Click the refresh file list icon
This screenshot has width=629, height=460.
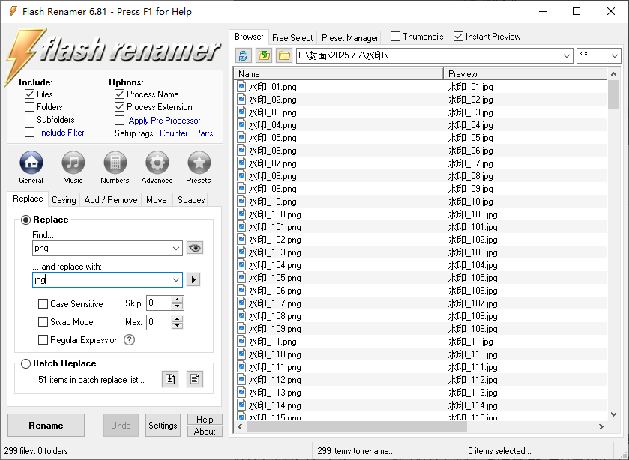[244, 55]
